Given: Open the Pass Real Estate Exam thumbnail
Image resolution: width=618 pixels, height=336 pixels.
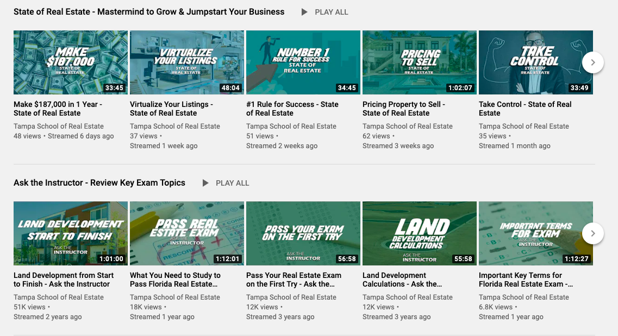Looking at the screenshot, I should tap(187, 233).
